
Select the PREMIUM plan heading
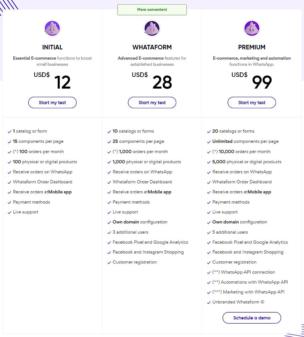click(252, 47)
